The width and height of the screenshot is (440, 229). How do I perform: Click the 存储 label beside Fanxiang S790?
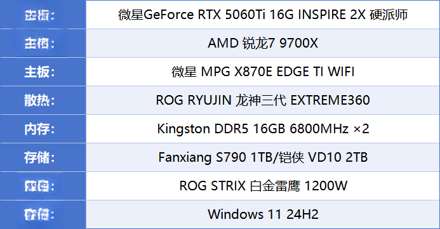(x=39, y=157)
